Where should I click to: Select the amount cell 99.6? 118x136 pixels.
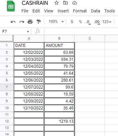tap(59, 87)
